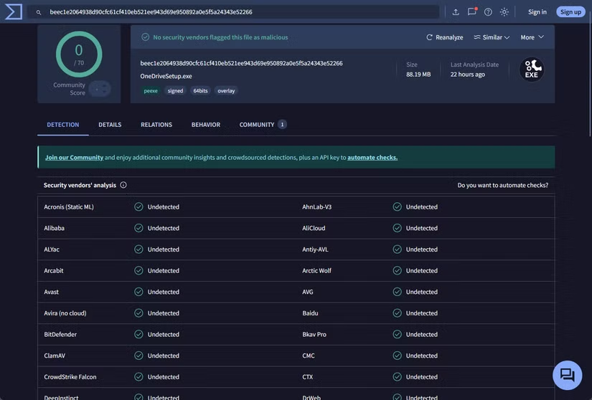This screenshot has width=592, height=400.
Task: Click into the hash search input field
Action: click(237, 12)
